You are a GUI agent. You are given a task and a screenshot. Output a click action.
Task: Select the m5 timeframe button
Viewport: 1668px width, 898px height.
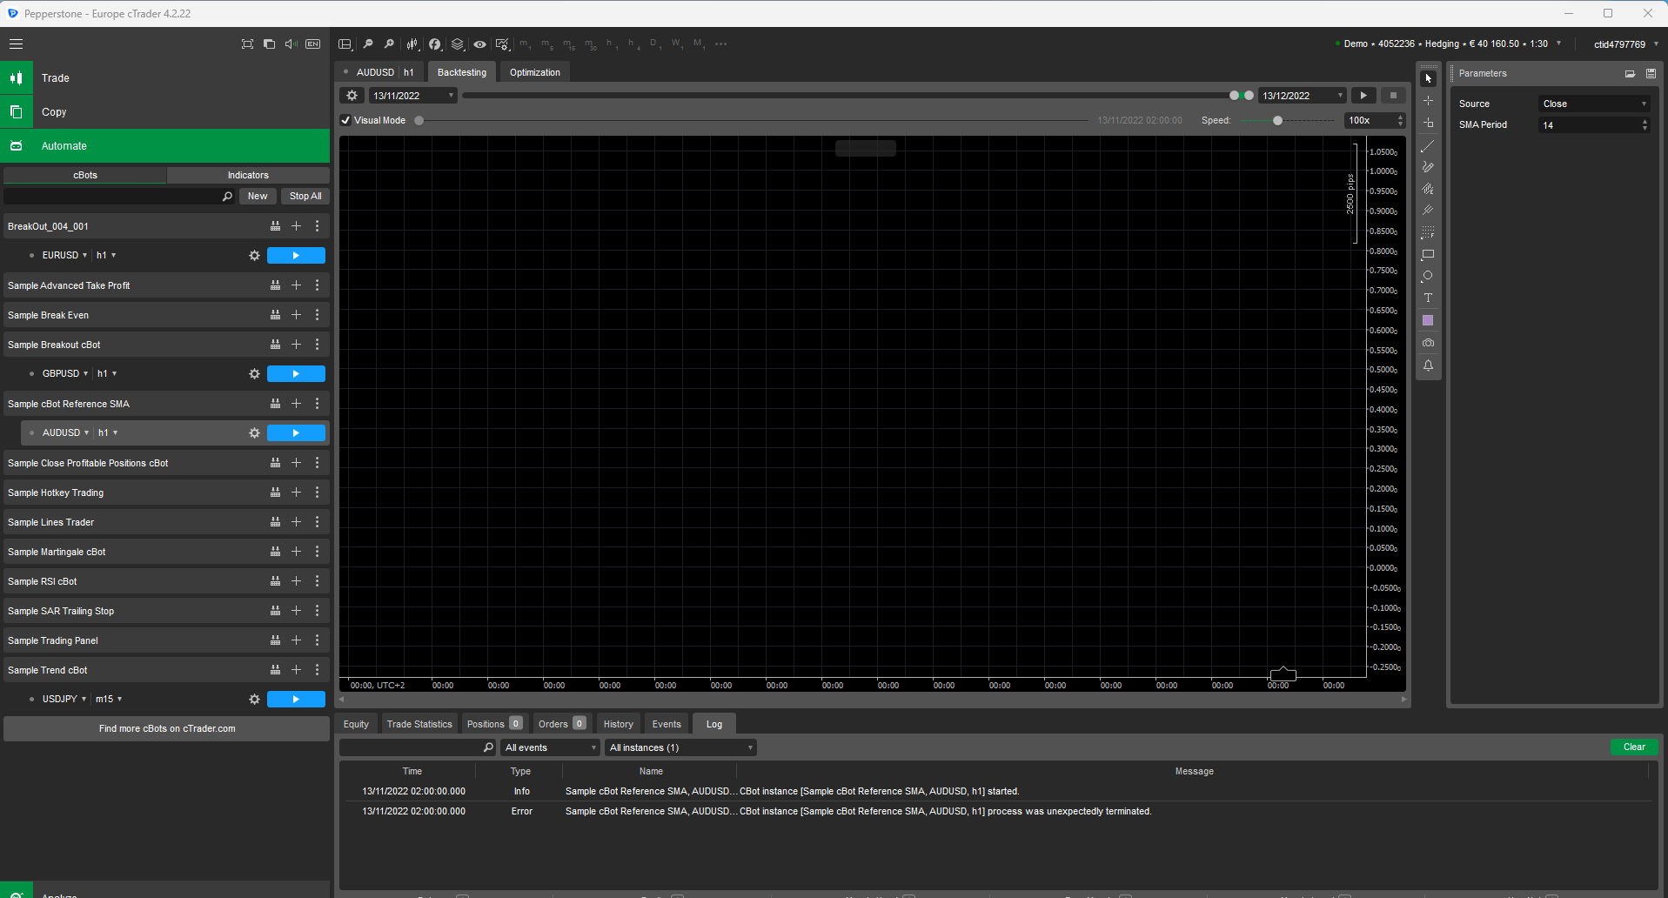[x=546, y=44]
